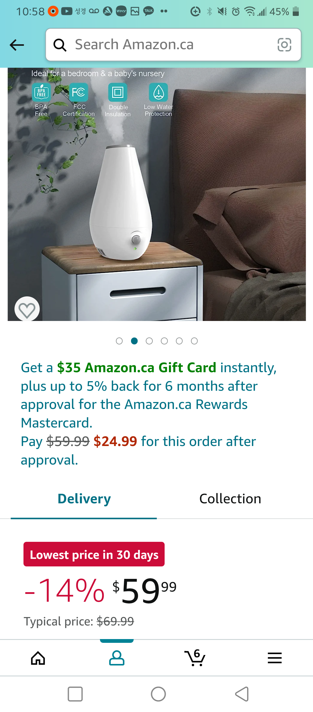Tap Android home circle button

158,694
